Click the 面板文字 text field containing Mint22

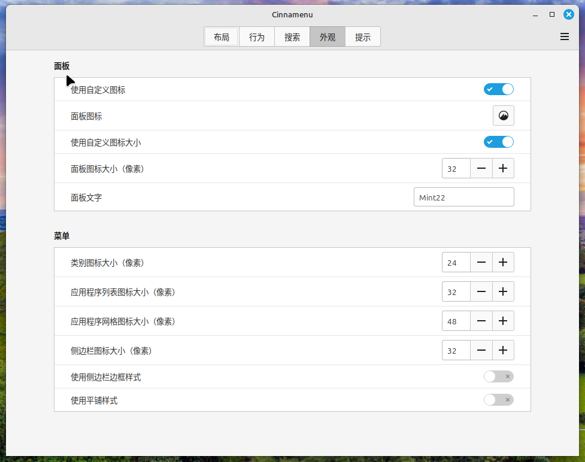(x=463, y=197)
